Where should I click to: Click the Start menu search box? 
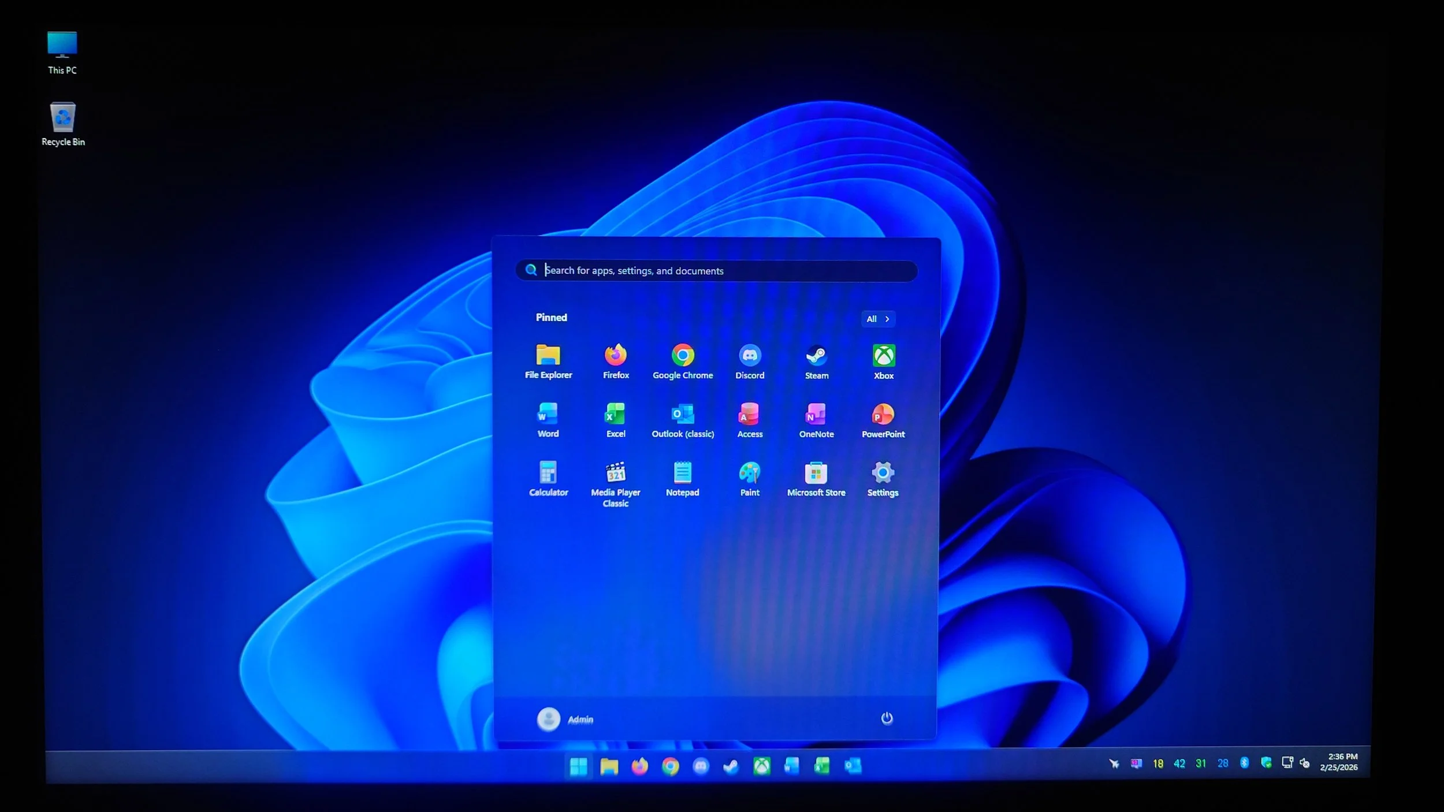tap(716, 271)
